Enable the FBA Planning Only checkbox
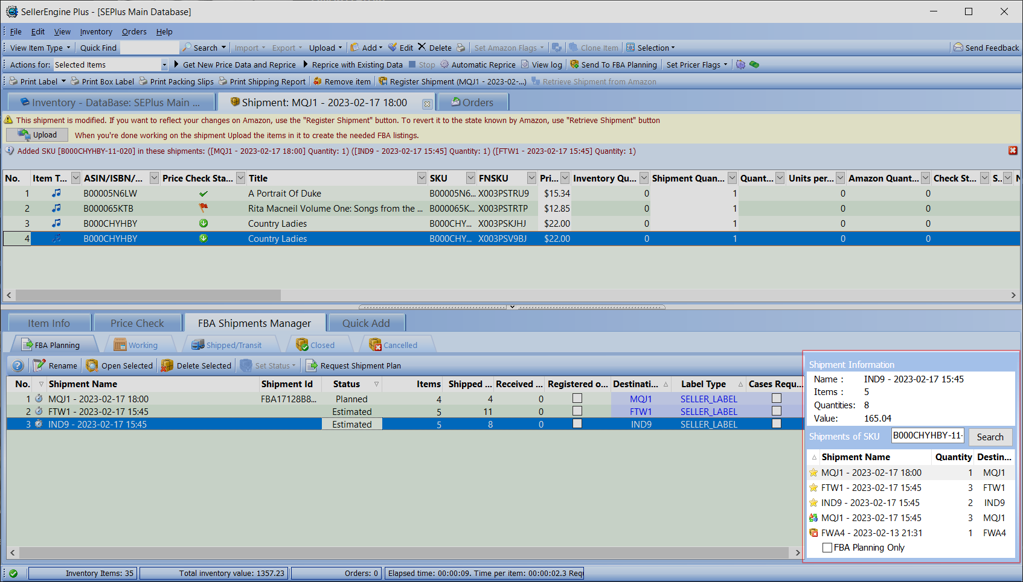 pyautogui.click(x=827, y=548)
